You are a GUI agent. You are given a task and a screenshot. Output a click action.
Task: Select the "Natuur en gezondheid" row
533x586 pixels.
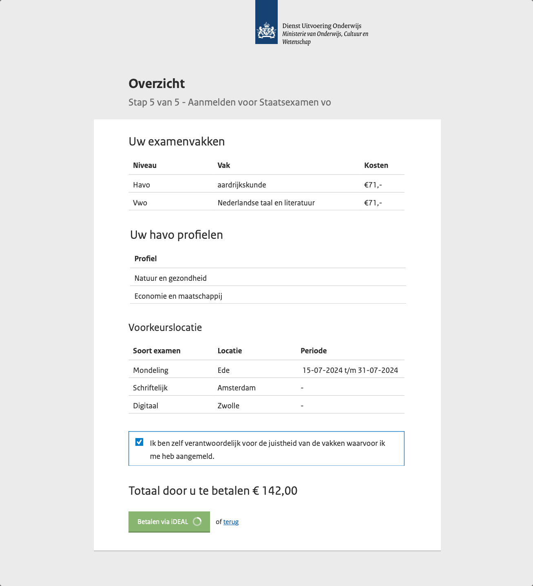click(268, 278)
